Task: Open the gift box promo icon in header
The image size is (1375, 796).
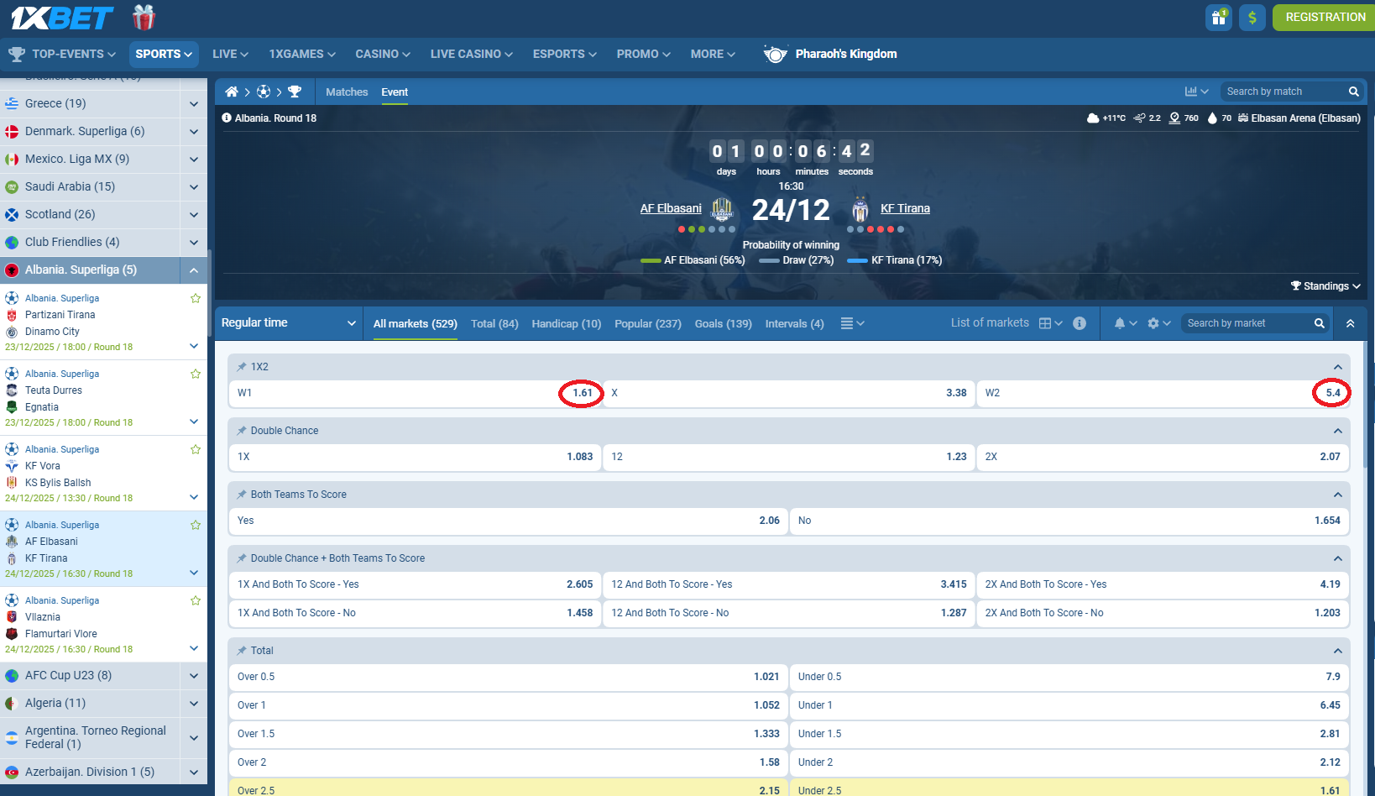Action: pyautogui.click(x=1218, y=17)
